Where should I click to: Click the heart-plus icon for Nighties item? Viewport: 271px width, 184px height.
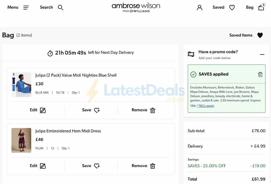(x=97, y=110)
